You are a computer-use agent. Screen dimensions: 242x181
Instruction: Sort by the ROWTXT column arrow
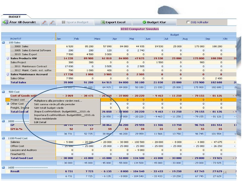click(x=53, y=39)
